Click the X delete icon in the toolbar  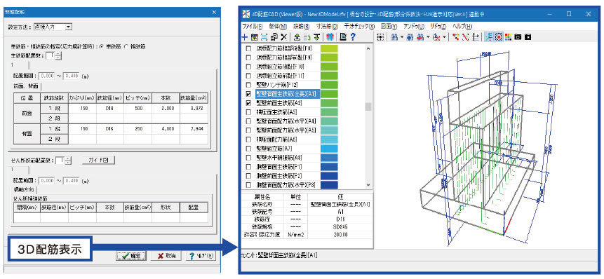pos(284,37)
